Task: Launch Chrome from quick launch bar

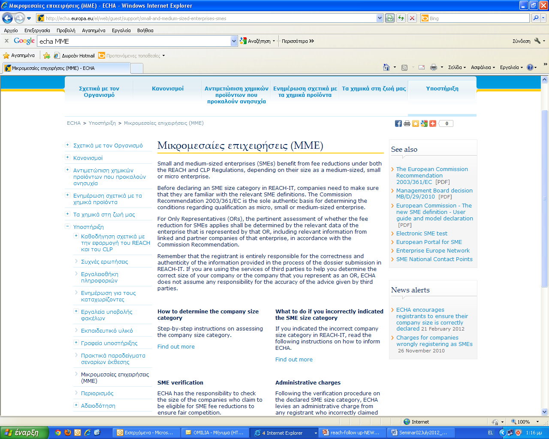Action: (x=58, y=433)
